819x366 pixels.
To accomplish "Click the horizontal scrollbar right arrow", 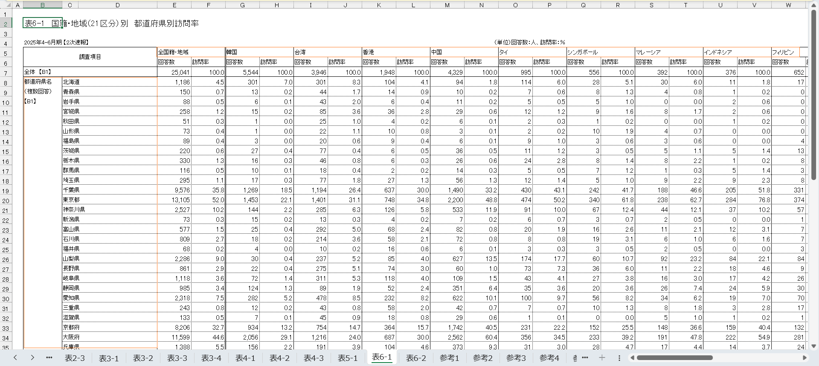I will tap(804, 357).
